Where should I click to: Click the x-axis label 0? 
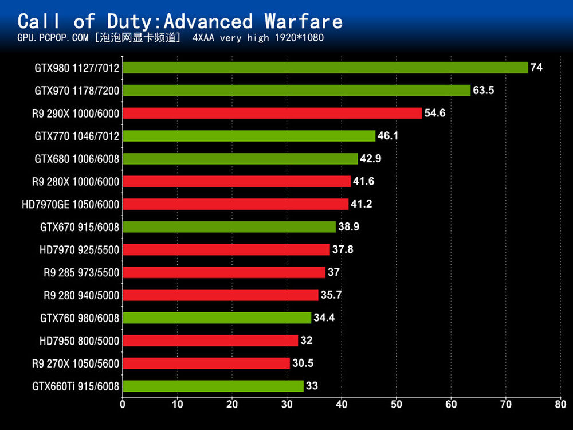click(x=123, y=404)
